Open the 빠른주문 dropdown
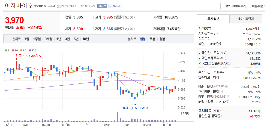 click(x=259, y=6)
